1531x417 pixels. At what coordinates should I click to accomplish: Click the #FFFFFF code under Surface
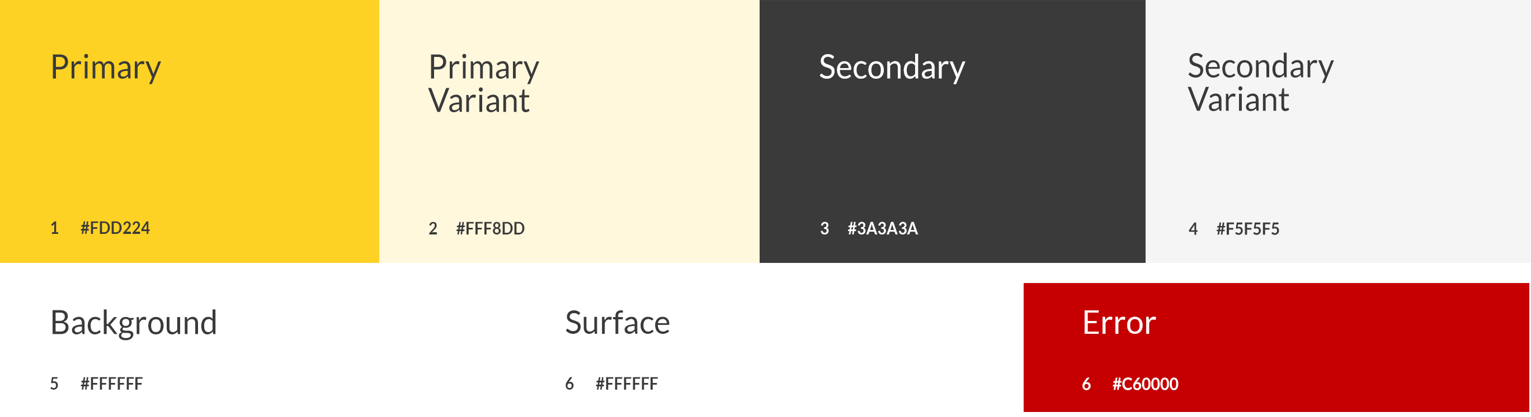coord(627,384)
